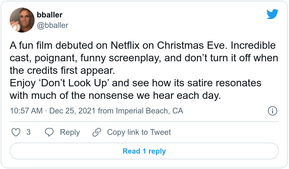Screen dimensions: 289x169
Task: Click the reply speech bubble icon
Action: click(x=49, y=132)
